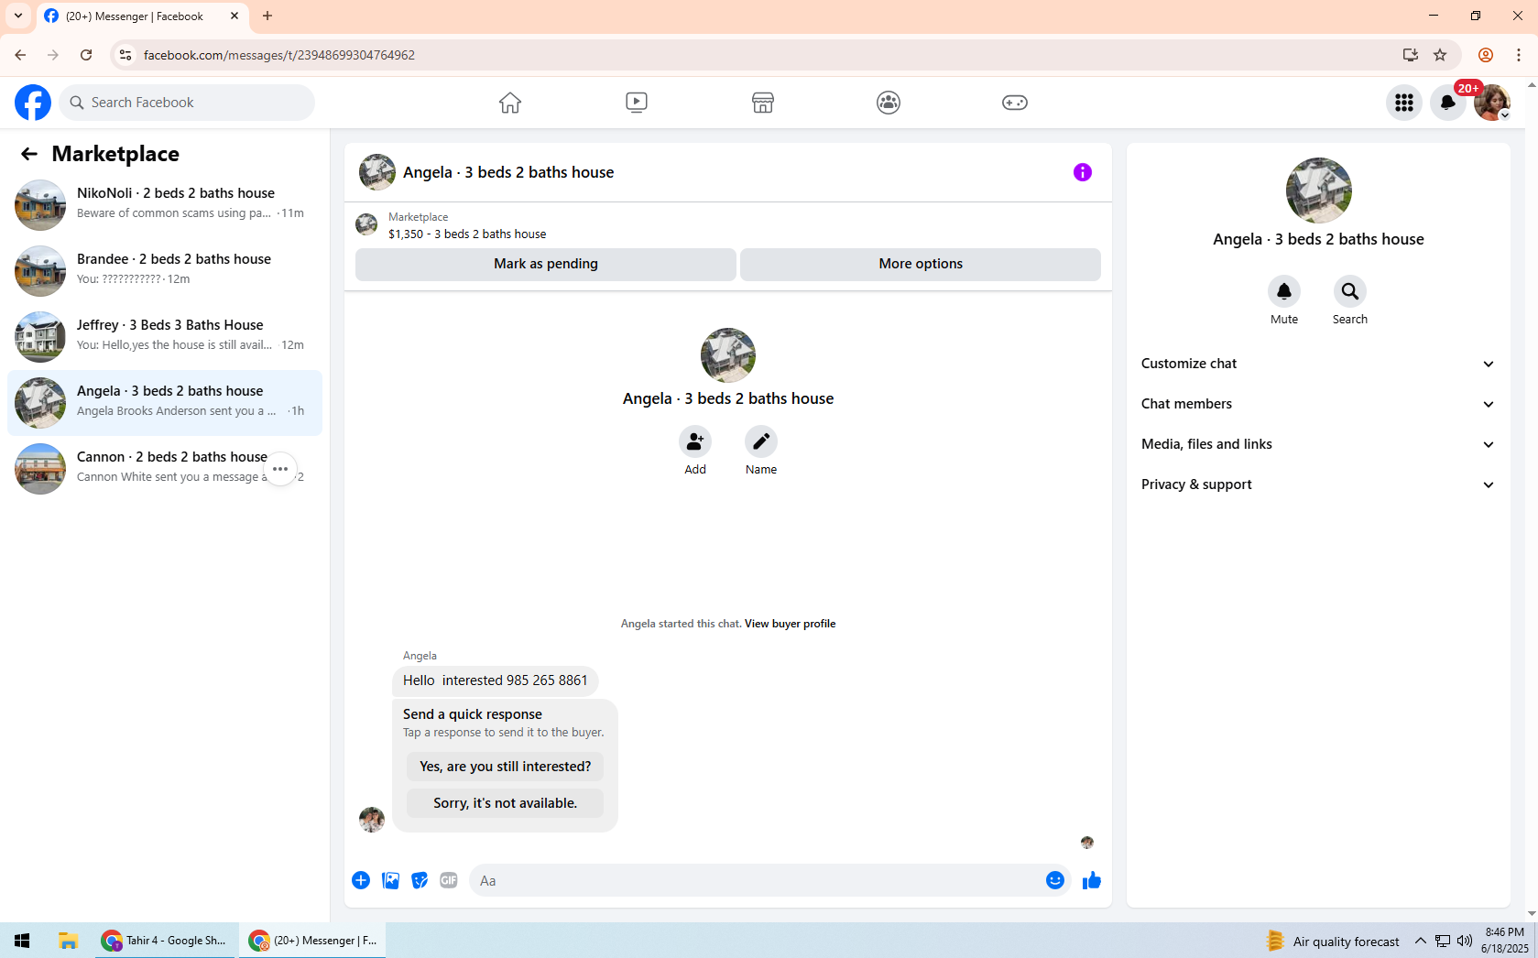This screenshot has height=958, width=1538.
Task: Edit the chat name pencil icon
Action: click(x=761, y=441)
